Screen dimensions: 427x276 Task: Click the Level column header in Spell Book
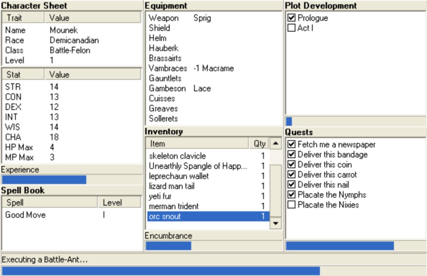119,202
